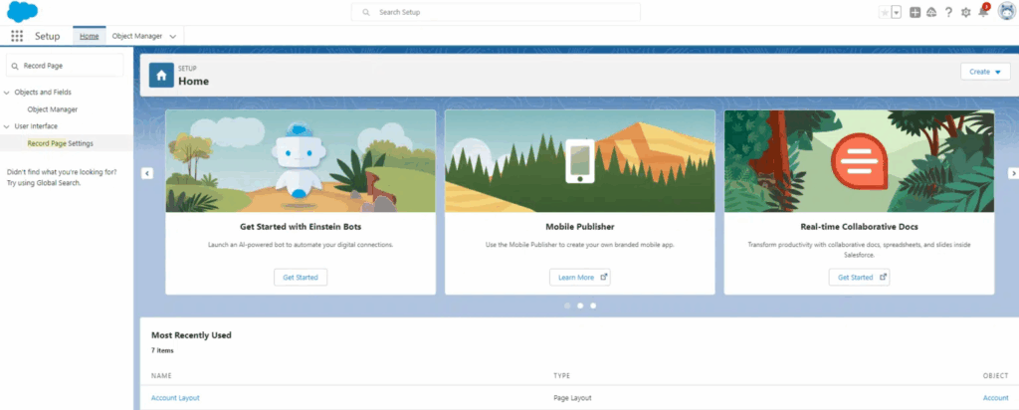The image size is (1019, 410).
Task: Click the Search Setup field
Action: click(x=496, y=12)
